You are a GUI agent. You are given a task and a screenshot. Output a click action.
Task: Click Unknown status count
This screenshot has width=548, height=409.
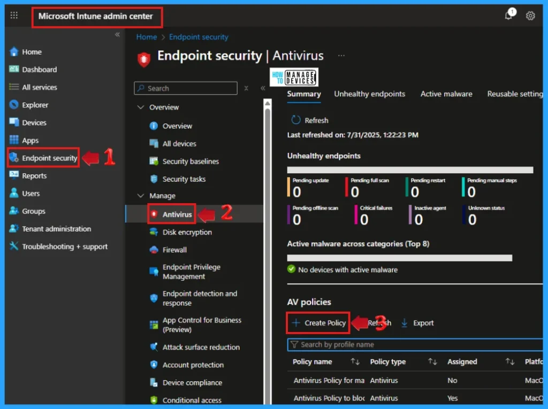472,219
